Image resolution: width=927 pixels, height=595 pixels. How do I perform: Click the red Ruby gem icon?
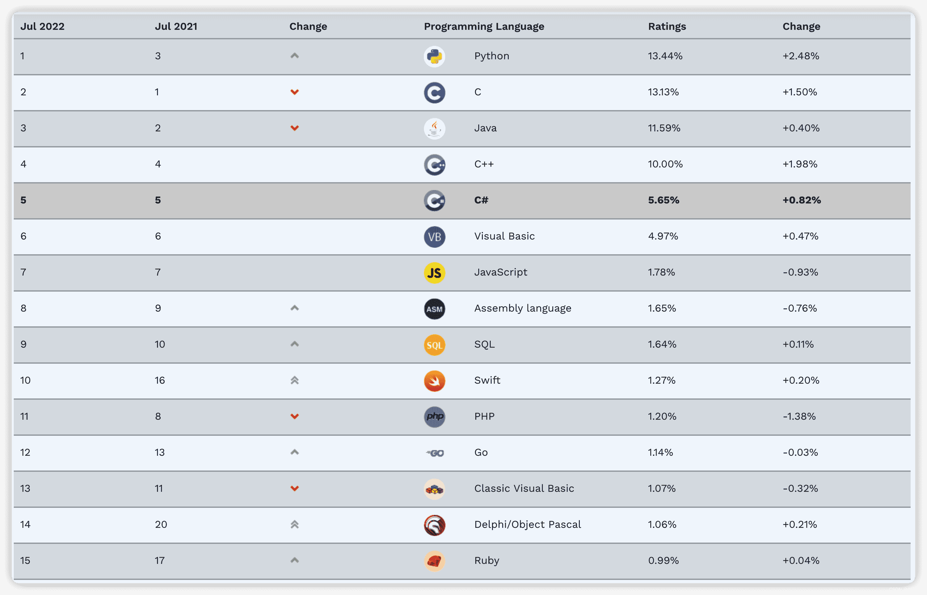pyautogui.click(x=435, y=561)
